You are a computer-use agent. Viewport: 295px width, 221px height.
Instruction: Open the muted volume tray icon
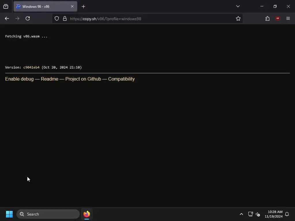[x=258, y=214]
